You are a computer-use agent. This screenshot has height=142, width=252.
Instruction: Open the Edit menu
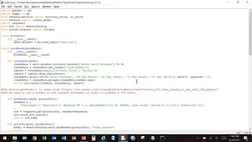pyautogui.click(x=9, y=7)
